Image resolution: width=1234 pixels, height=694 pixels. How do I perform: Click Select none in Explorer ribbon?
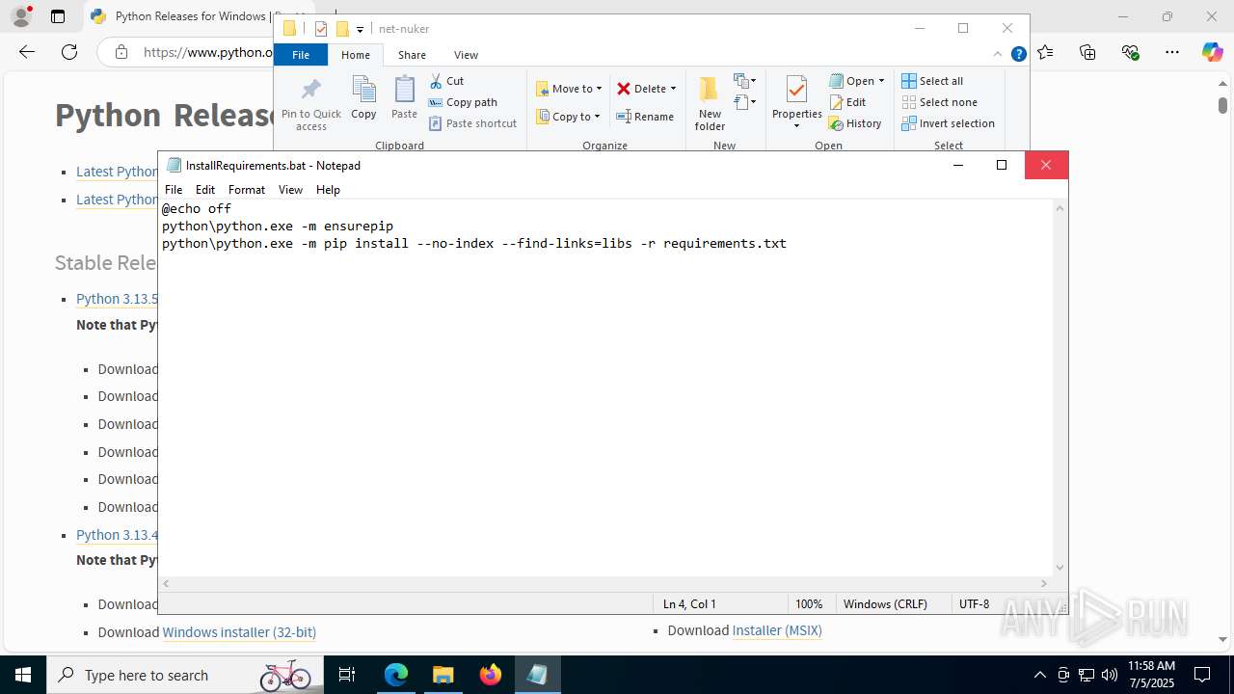click(x=939, y=102)
